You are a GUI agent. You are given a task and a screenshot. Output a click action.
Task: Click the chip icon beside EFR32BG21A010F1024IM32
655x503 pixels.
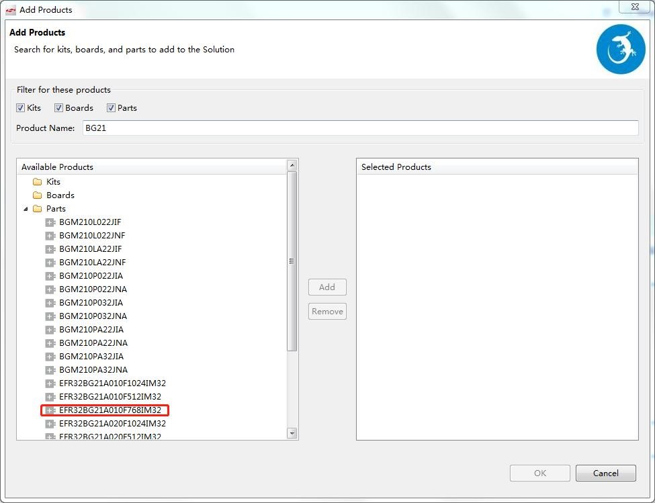pos(50,383)
